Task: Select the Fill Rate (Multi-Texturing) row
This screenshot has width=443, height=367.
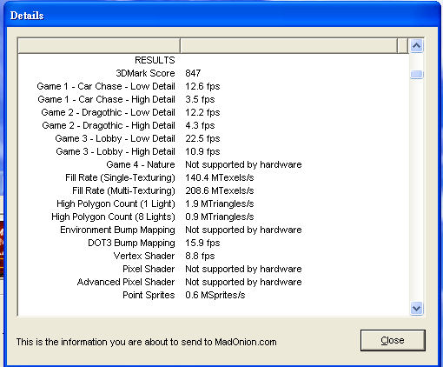Action: click(x=214, y=190)
